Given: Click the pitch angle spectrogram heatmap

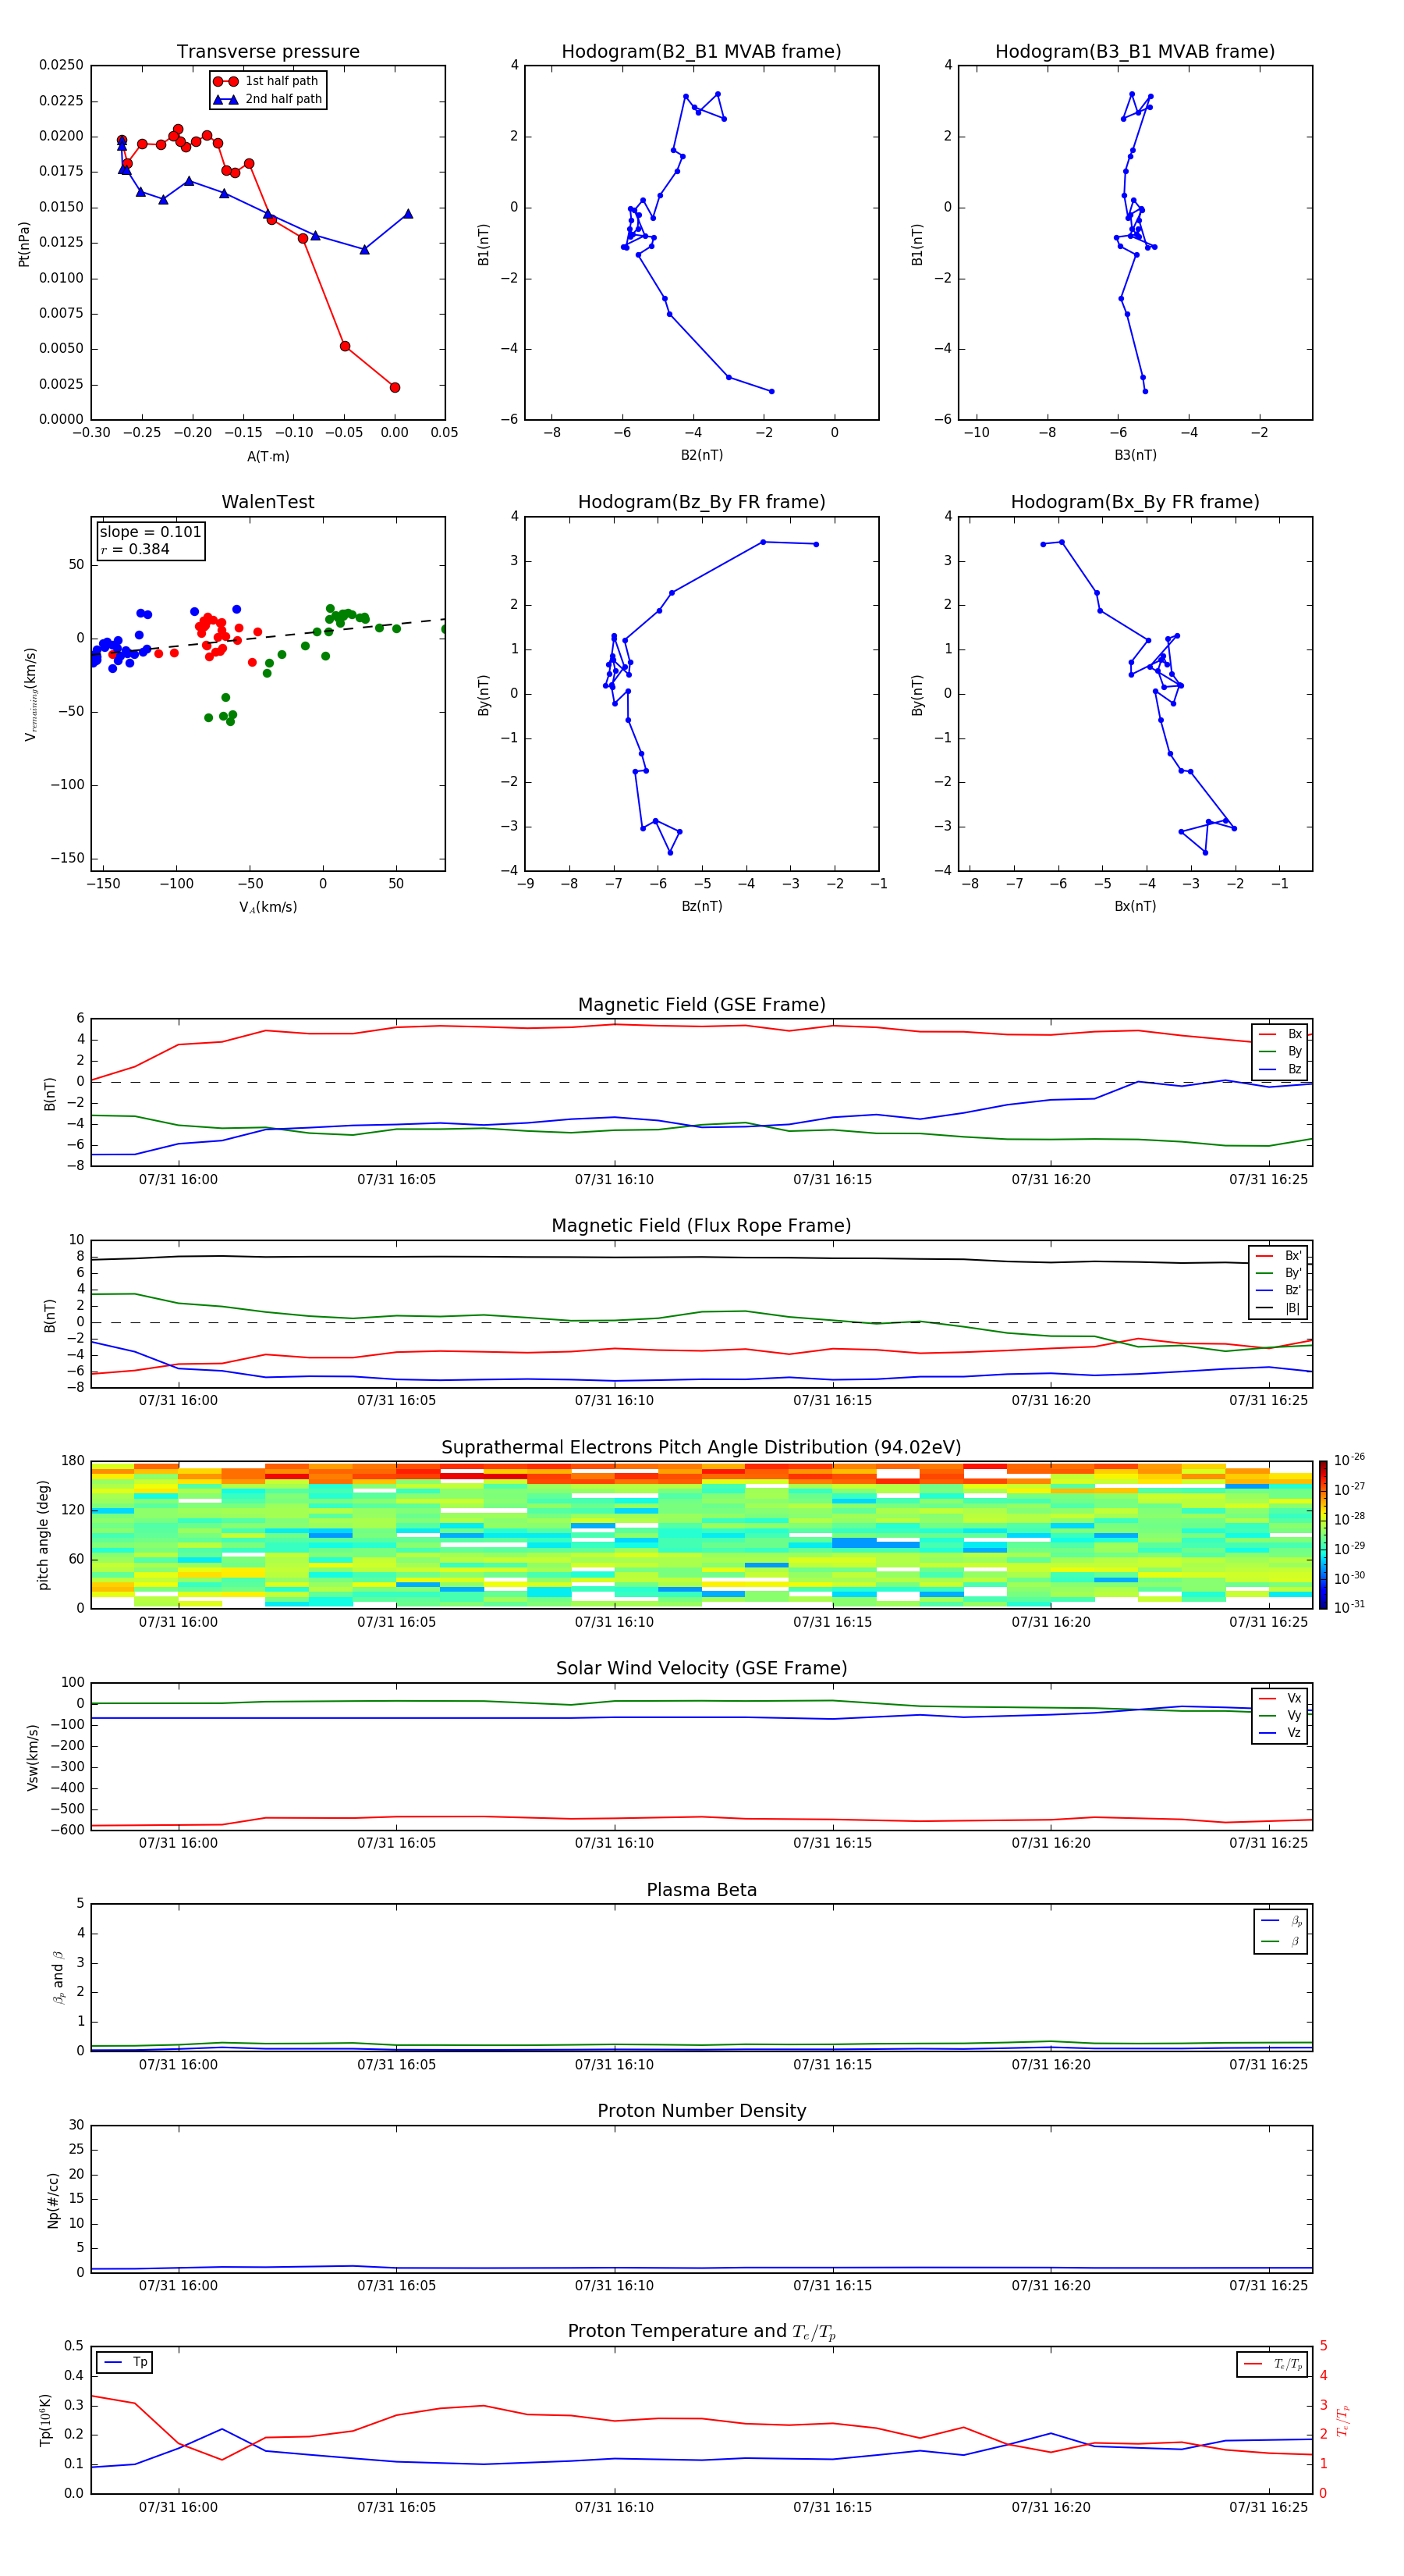Looking at the screenshot, I should click(x=701, y=1534).
